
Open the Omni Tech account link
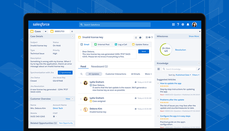58,108
